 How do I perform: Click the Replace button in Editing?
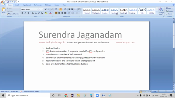tap(170, 11)
